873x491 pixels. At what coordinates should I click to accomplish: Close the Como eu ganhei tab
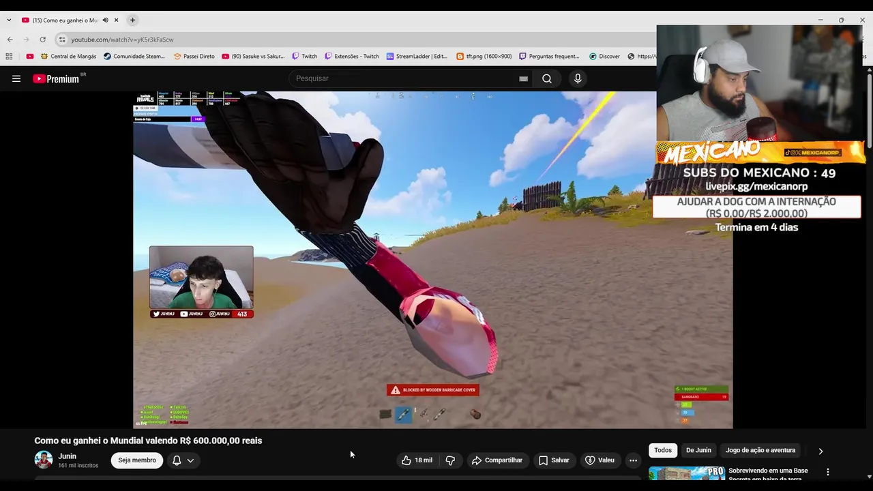tap(117, 20)
